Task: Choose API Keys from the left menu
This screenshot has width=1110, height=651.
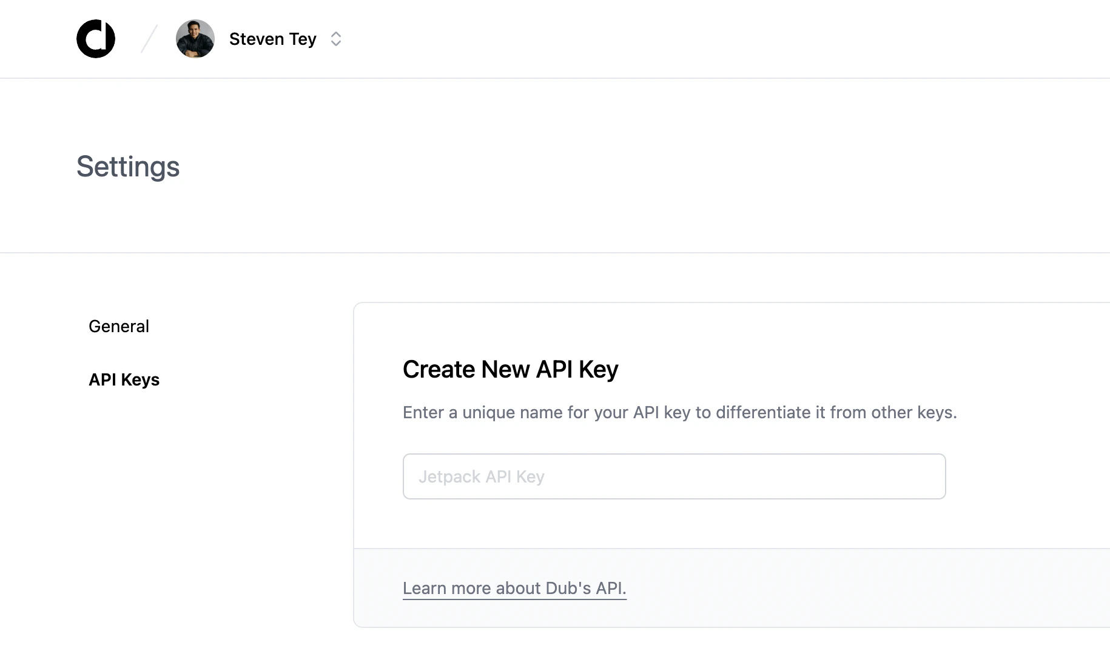Action: pyautogui.click(x=124, y=379)
